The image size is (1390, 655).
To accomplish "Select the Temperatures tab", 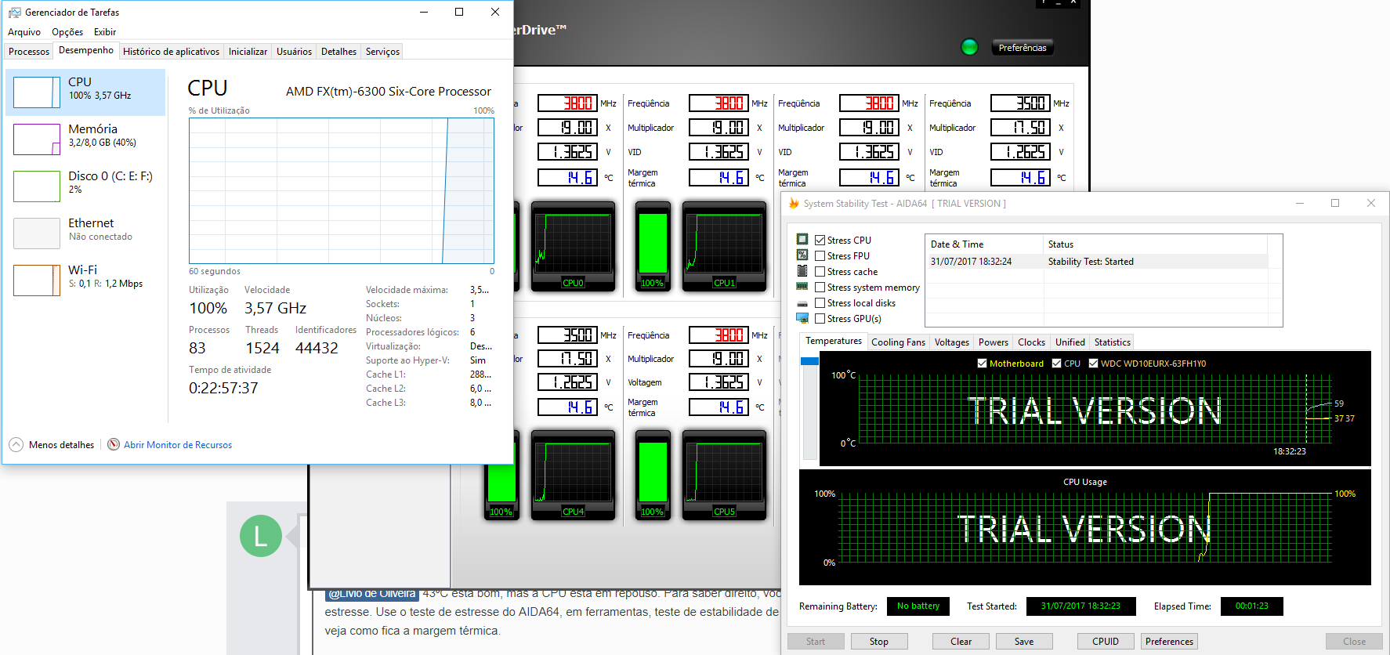I will [834, 341].
